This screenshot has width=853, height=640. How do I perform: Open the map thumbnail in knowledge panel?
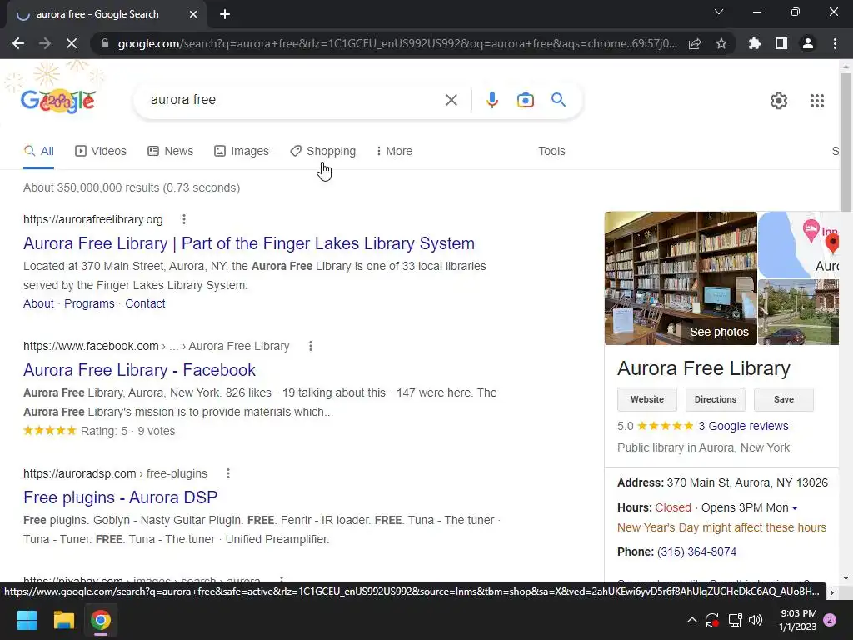pos(798,245)
